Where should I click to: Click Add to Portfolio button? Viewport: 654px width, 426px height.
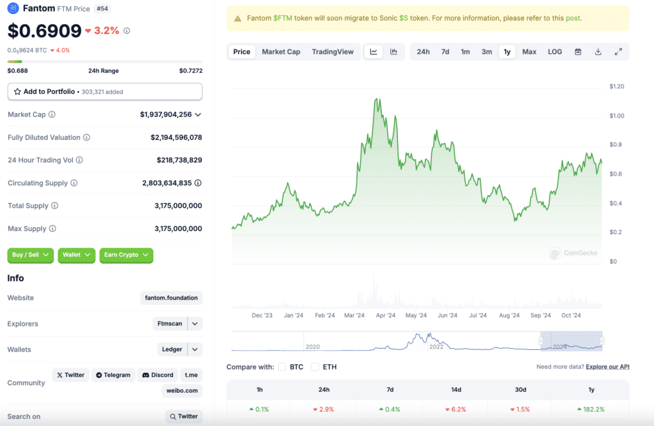[x=105, y=92]
